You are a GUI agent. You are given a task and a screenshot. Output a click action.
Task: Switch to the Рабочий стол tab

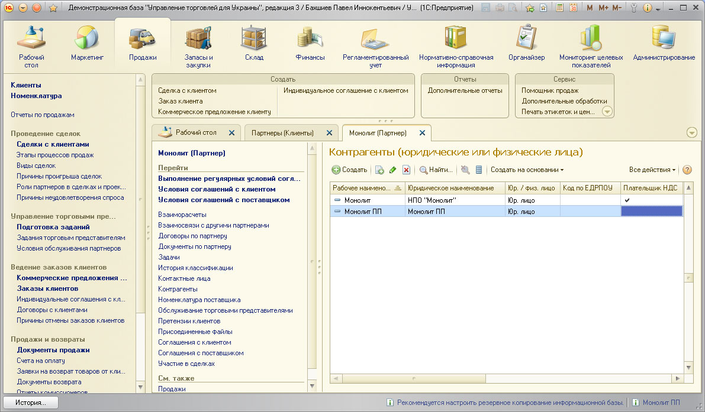point(196,132)
